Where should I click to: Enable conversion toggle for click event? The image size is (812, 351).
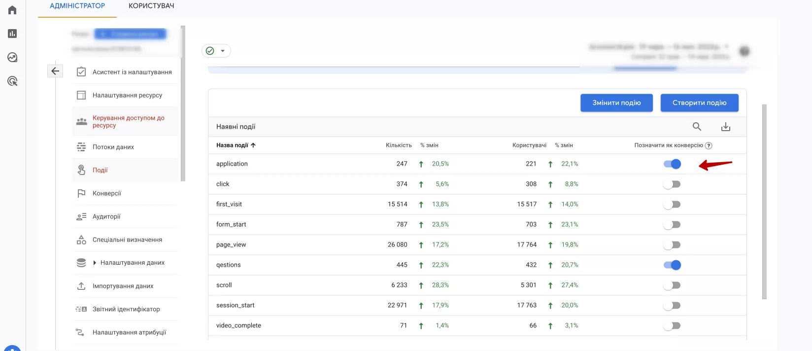[x=672, y=184]
